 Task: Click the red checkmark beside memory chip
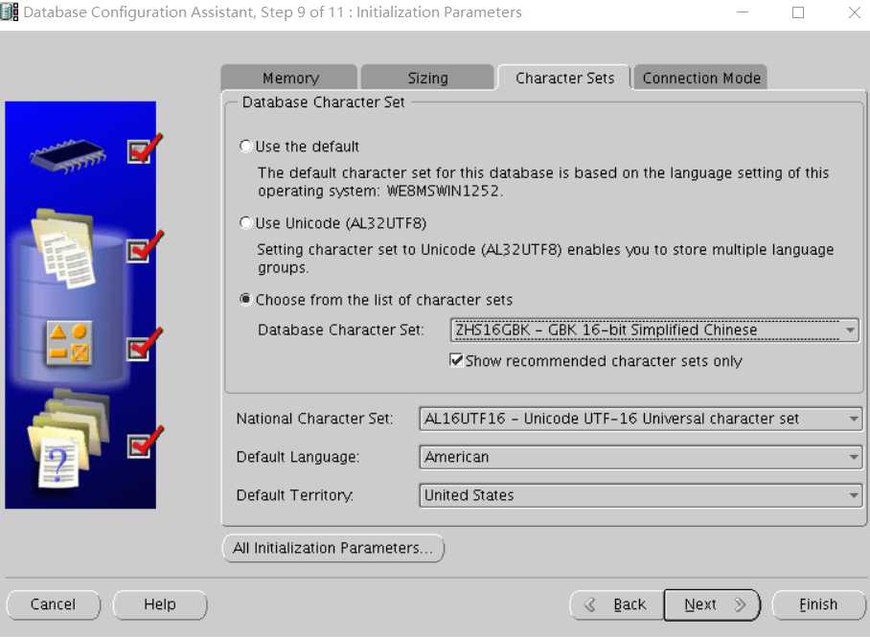(x=145, y=148)
